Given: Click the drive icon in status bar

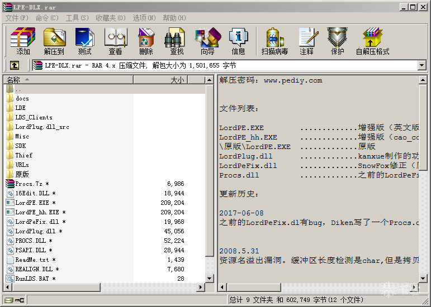Looking at the screenshot, I should [x=9, y=300].
